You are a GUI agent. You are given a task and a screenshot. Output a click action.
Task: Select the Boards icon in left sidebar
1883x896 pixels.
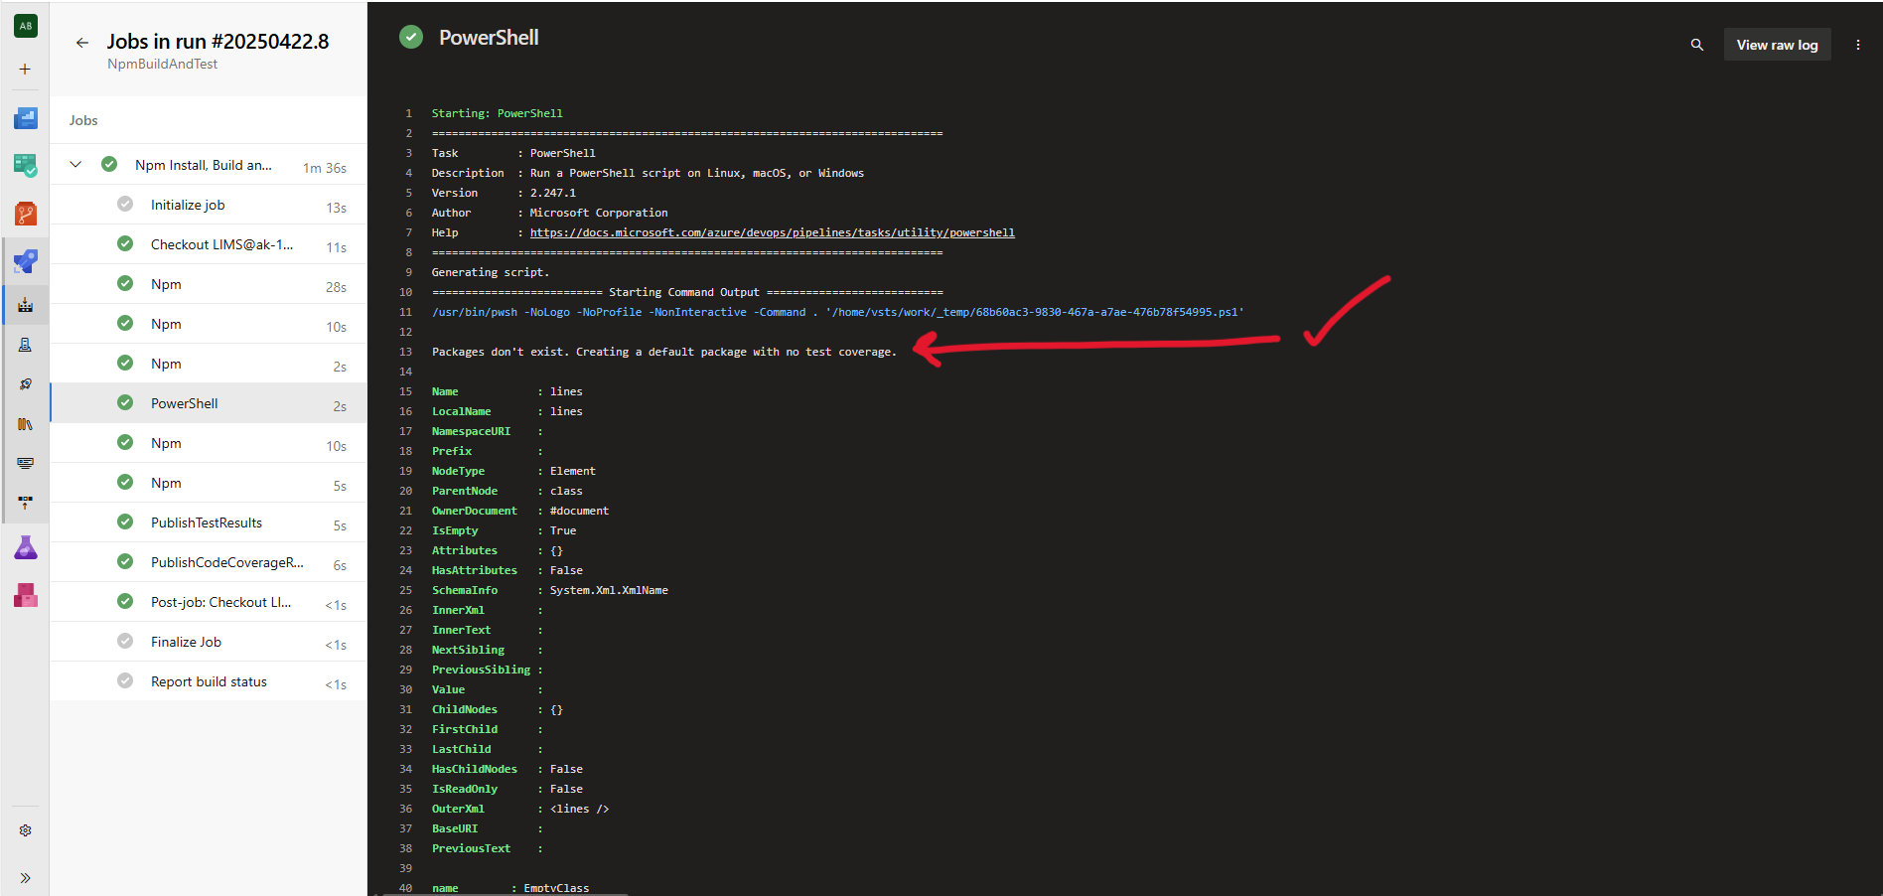pos(25,165)
